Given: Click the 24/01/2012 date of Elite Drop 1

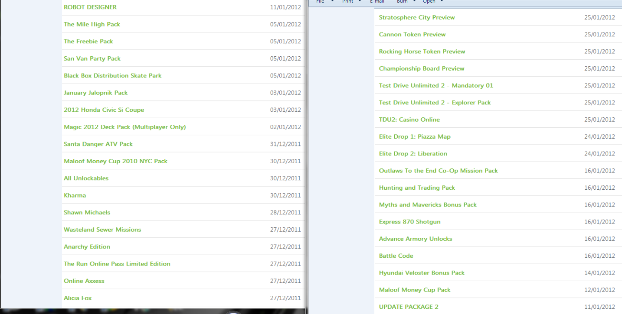Looking at the screenshot, I should [599, 137].
